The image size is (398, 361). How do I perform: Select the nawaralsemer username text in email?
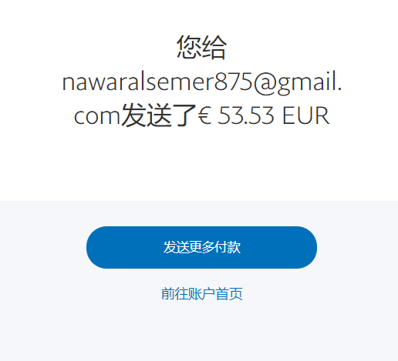tap(138, 82)
